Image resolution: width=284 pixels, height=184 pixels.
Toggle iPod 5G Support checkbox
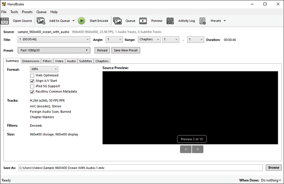pyautogui.click(x=32, y=86)
